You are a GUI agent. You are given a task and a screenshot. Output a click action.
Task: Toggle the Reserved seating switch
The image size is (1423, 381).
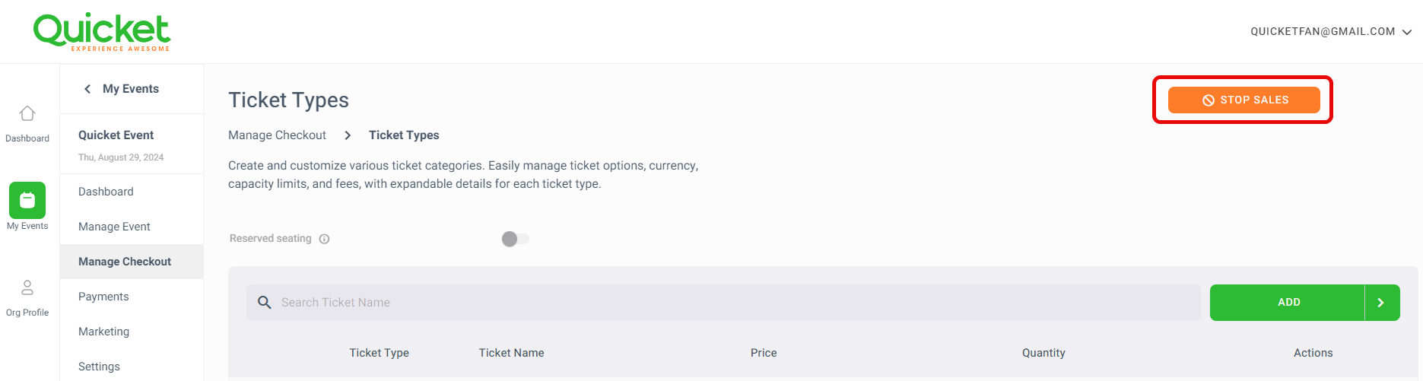coord(515,239)
